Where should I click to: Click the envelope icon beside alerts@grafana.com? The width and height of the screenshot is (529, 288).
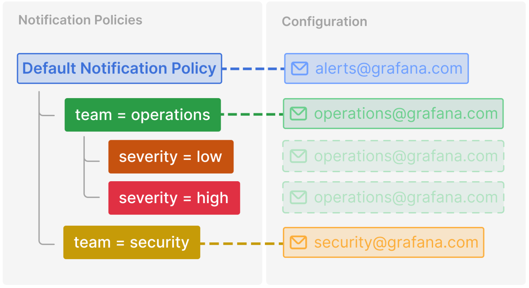(x=299, y=69)
